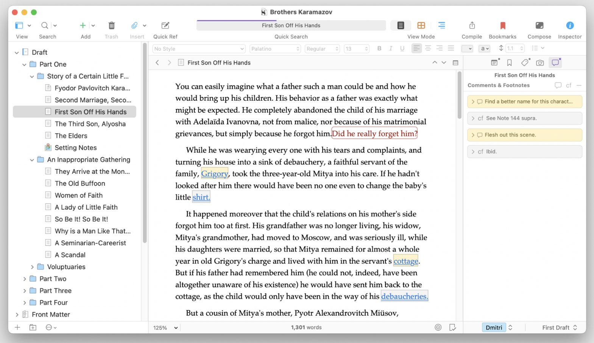Click the Bookmarks toolbar icon
The image size is (594, 343).
pos(502,26)
